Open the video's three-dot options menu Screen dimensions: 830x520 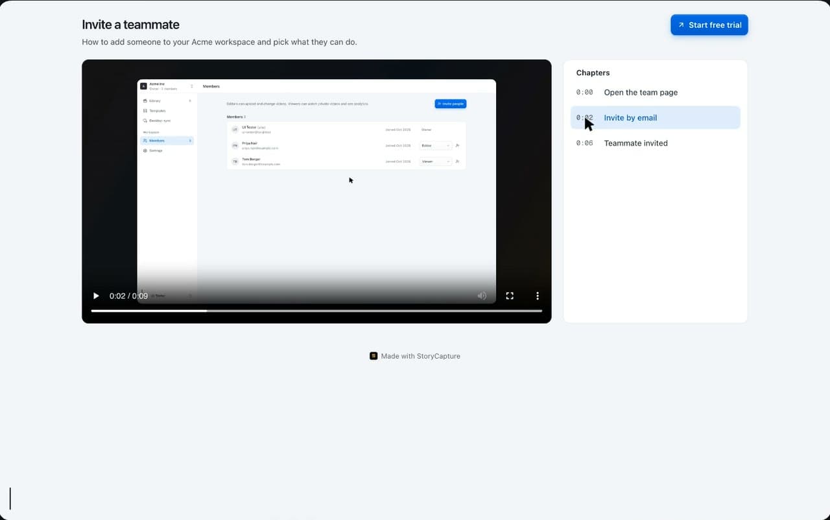click(538, 296)
